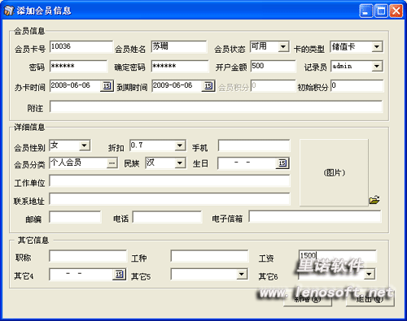
Task: Open calendar picker for 生日 field
Action: point(282,163)
